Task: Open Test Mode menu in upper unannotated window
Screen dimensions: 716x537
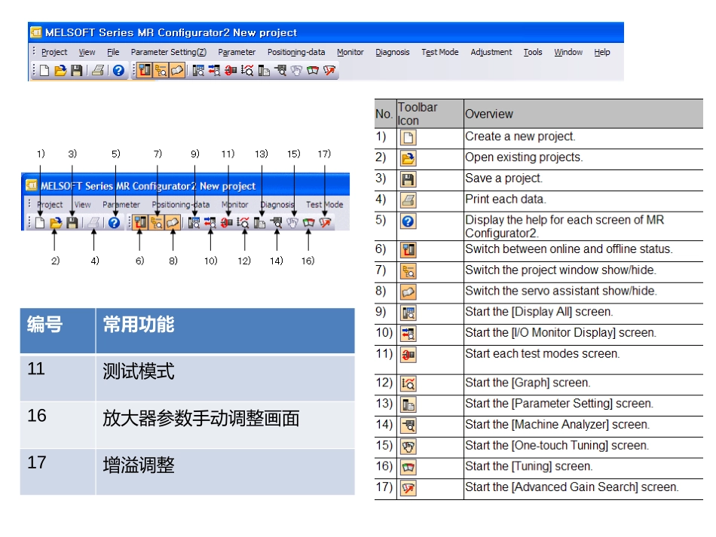Action: 439,53
